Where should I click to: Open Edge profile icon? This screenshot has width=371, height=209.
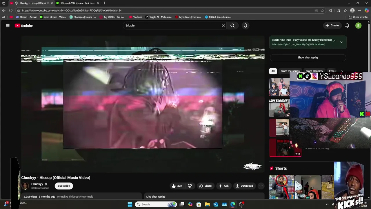click(x=352, y=10)
